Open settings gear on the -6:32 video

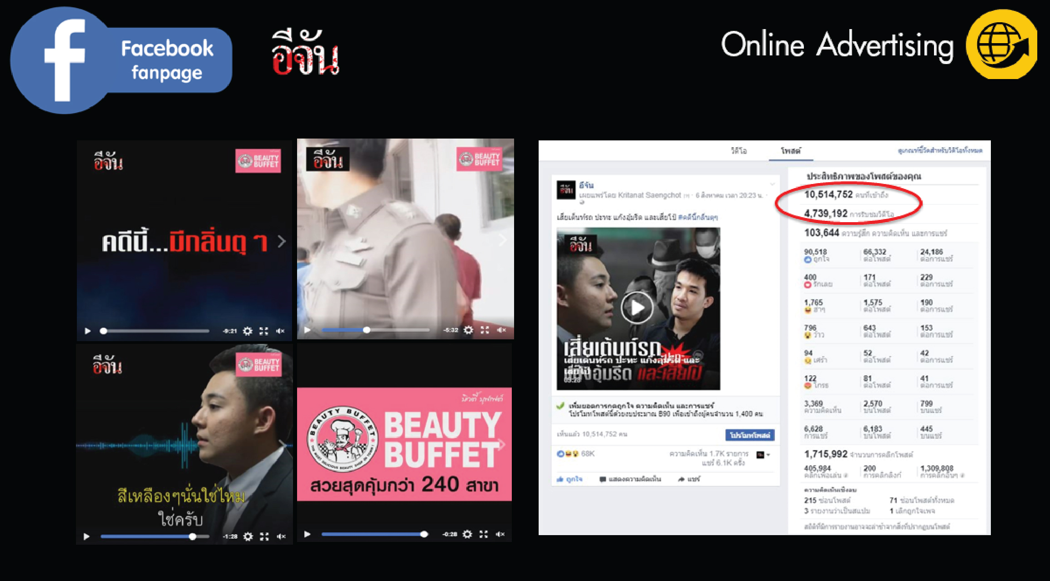[x=468, y=330]
